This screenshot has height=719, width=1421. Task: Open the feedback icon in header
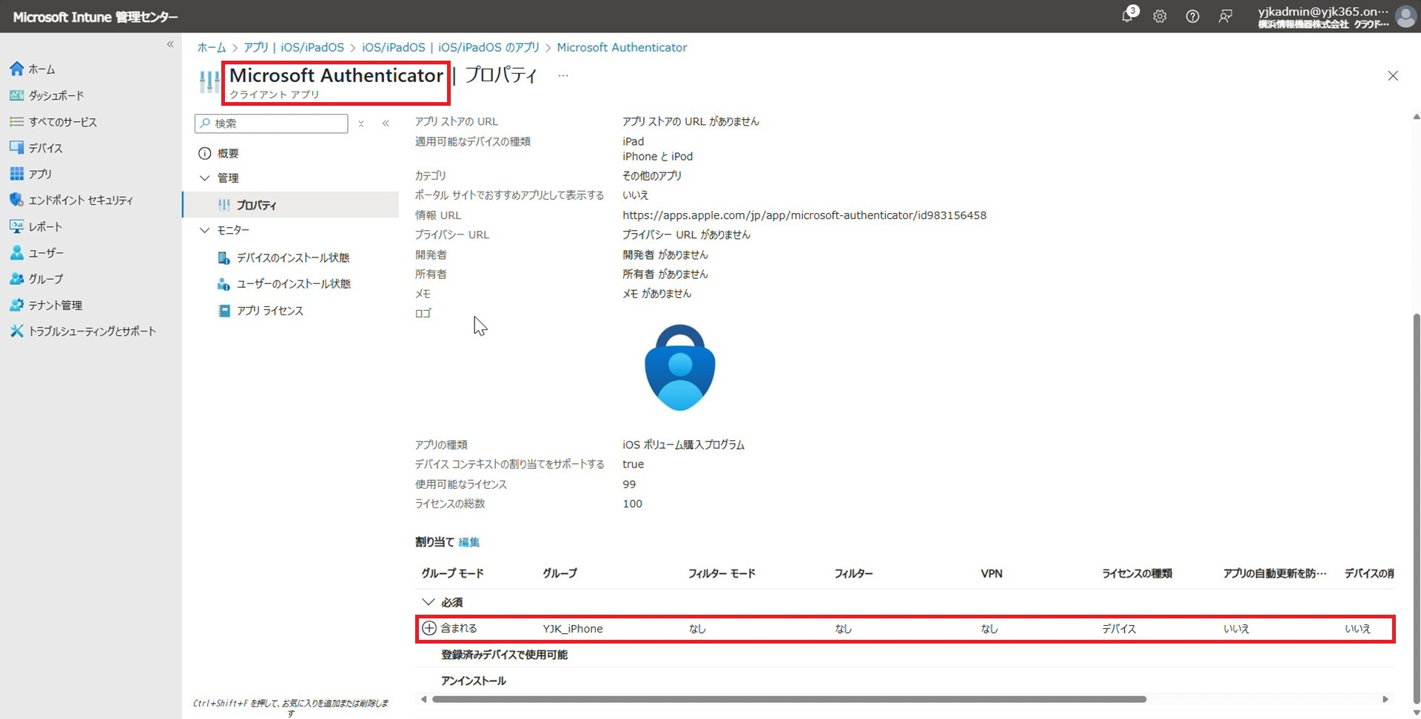[1226, 16]
